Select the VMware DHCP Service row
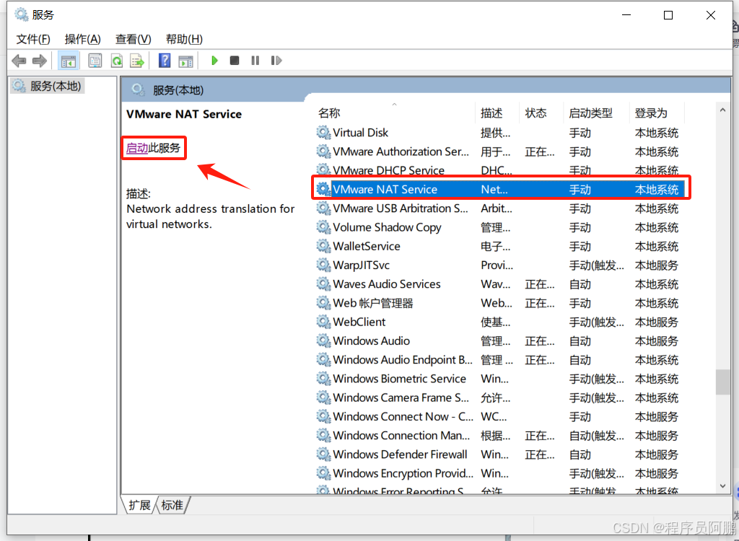 click(499, 170)
